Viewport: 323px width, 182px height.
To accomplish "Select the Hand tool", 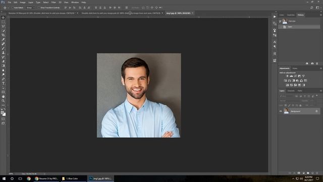I will (x=3, y=97).
